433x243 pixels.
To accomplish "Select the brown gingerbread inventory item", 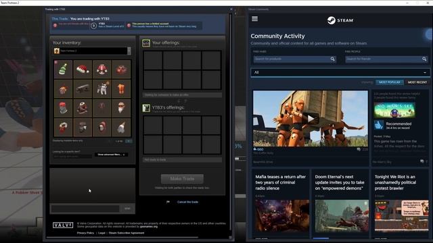I will click(x=83, y=108).
